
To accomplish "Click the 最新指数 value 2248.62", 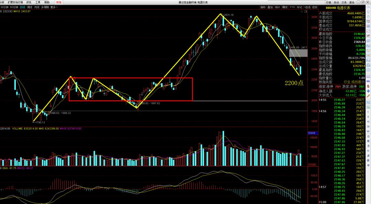I will point(359,34).
